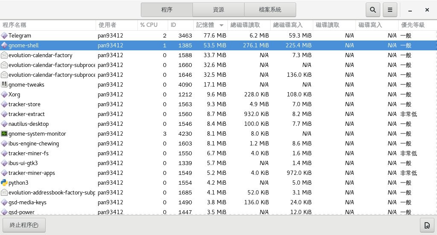The width and height of the screenshot is (437, 235).
Task: Click 非常低 priority of tracker-extract
Action: click(x=408, y=114)
